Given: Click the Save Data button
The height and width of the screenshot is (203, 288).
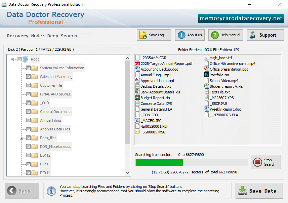Looking at the screenshot, I should coord(259,191).
